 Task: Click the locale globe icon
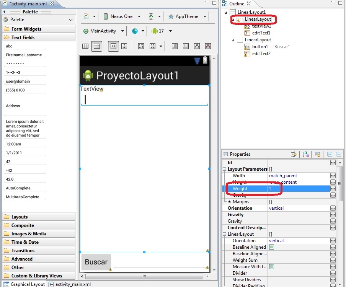[135, 31]
